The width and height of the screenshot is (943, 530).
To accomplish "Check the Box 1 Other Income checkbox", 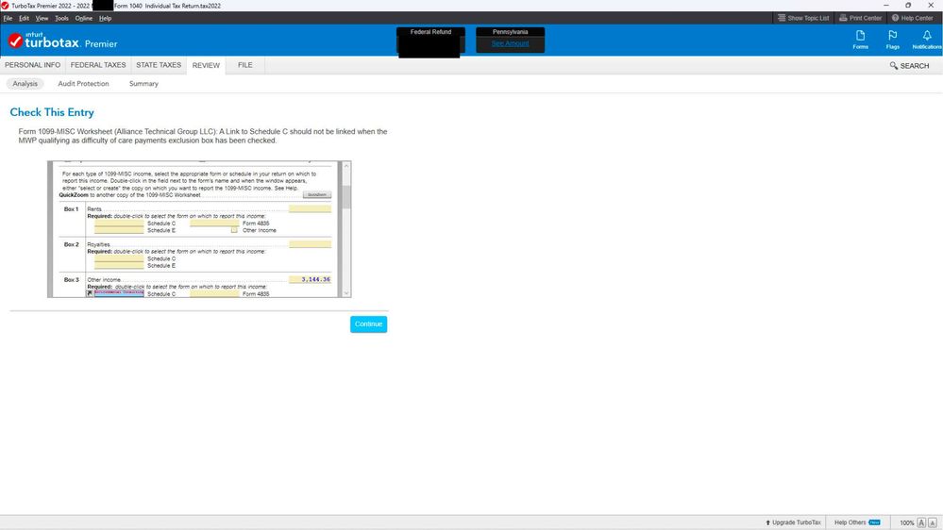I will (x=234, y=230).
